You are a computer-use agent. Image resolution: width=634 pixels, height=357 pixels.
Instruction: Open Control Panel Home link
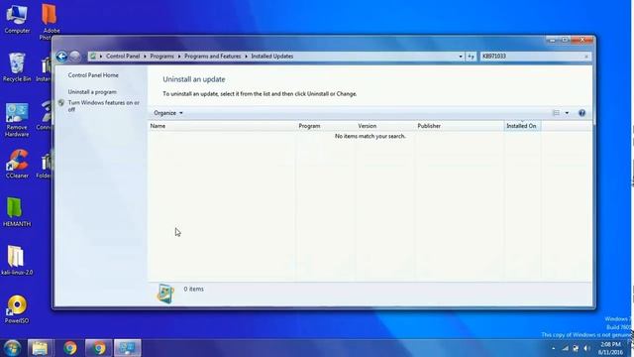click(x=93, y=75)
